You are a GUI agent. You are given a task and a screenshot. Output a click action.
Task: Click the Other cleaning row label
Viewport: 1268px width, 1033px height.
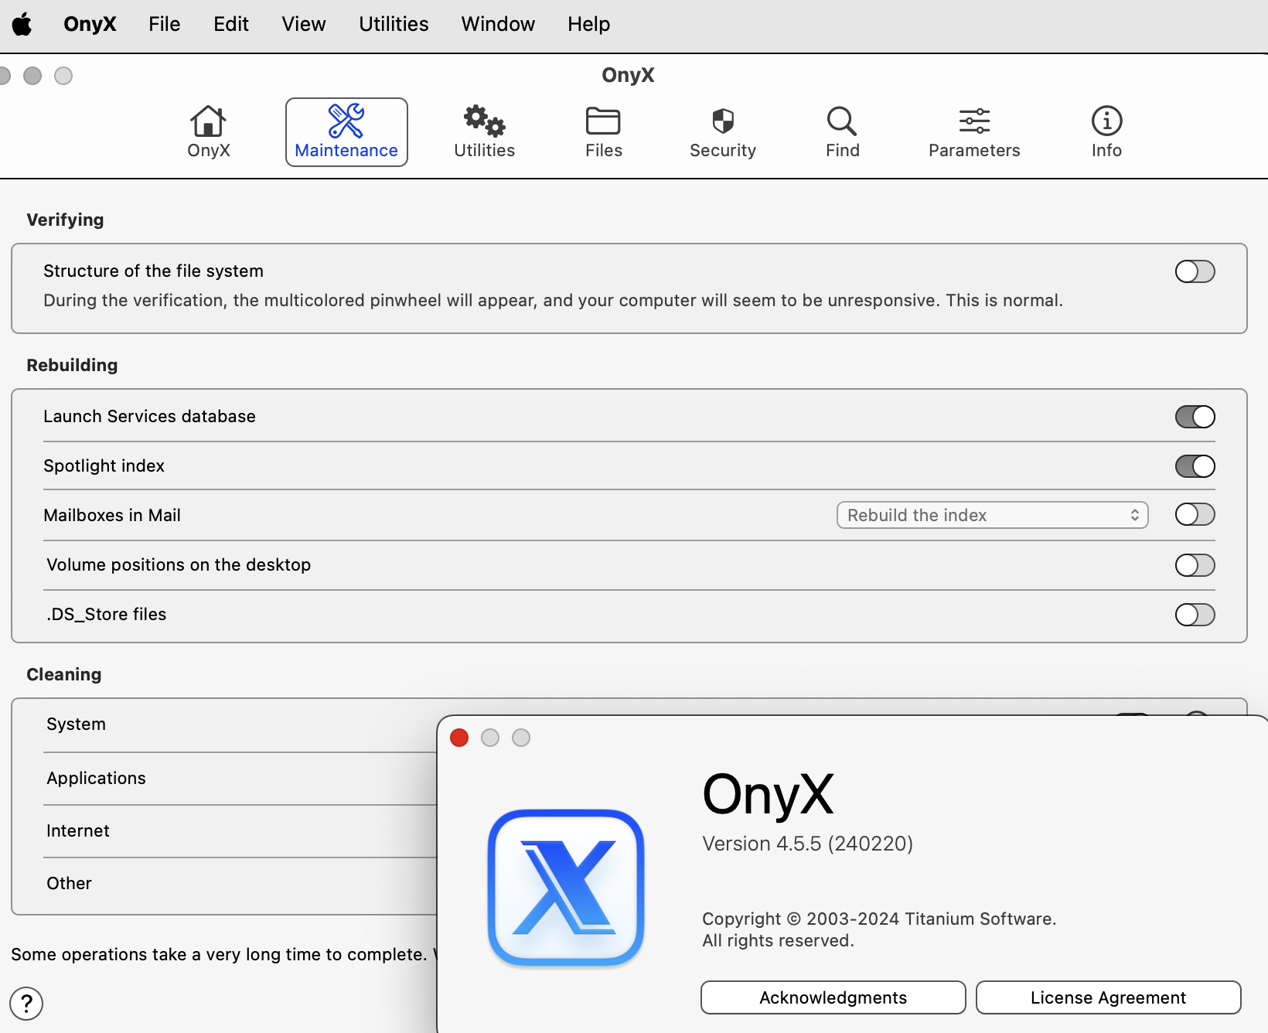click(69, 884)
